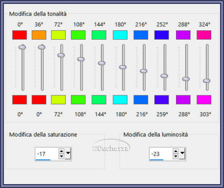Click the 324° input hue label
The width and height of the screenshot is (224, 188).
click(x=204, y=24)
